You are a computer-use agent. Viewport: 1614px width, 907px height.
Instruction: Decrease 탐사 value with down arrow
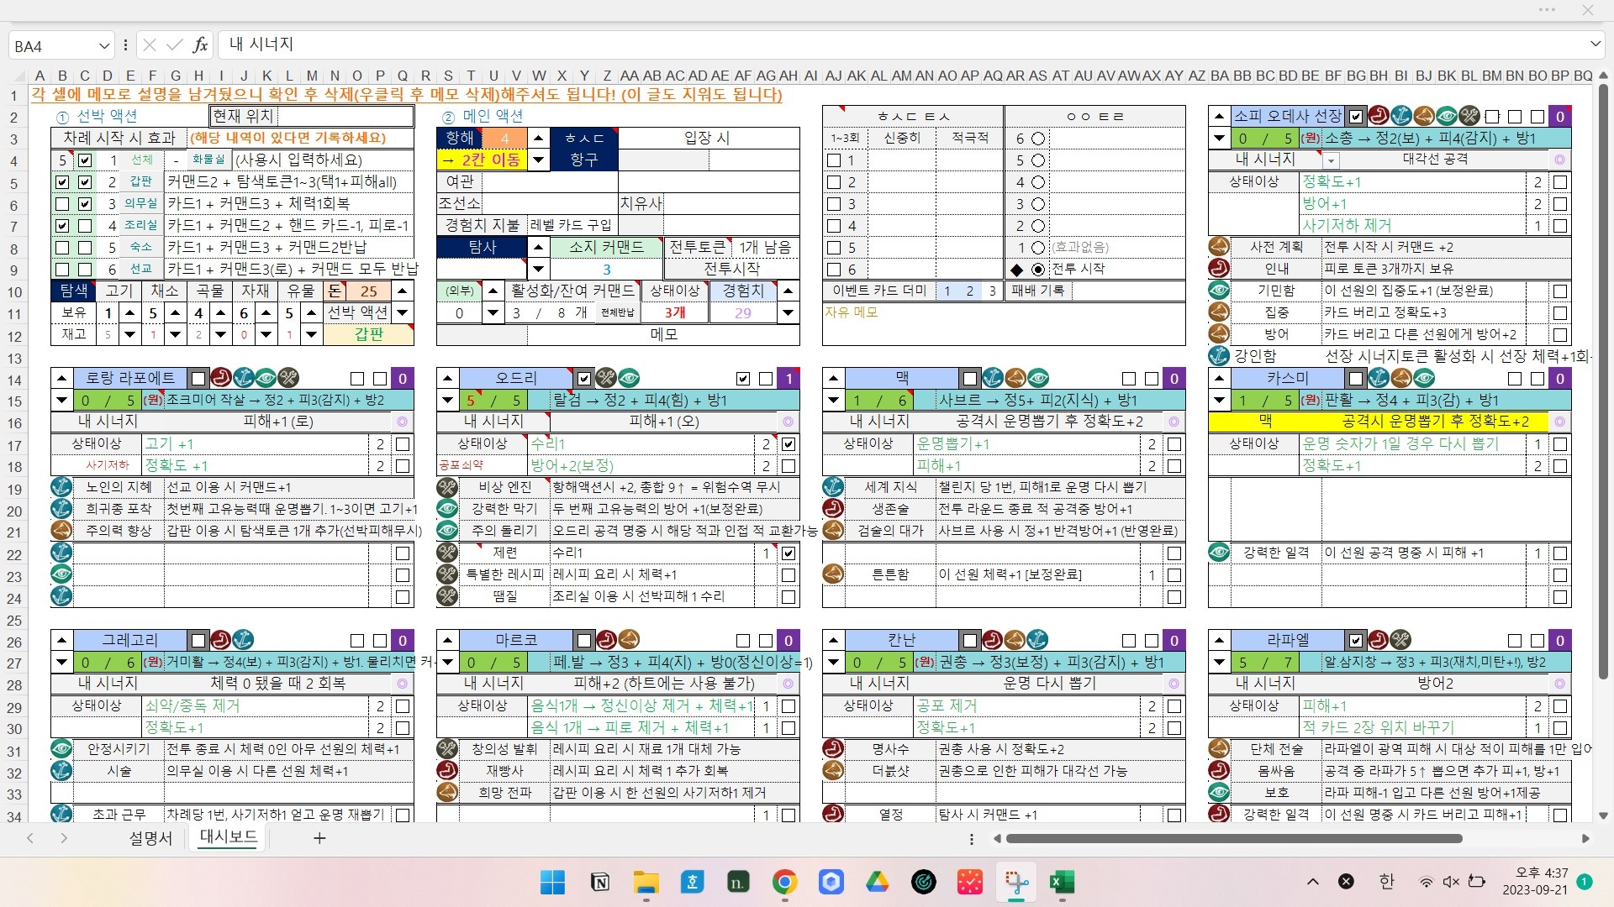[539, 270]
